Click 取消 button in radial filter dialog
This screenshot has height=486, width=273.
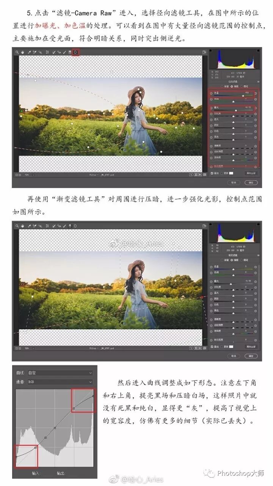tap(234, 183)
